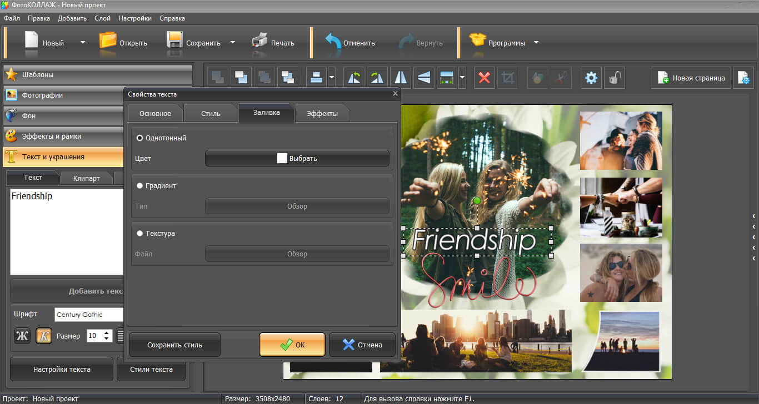
Task: Click the align objects icon
Action: click(x=316, y=78)
